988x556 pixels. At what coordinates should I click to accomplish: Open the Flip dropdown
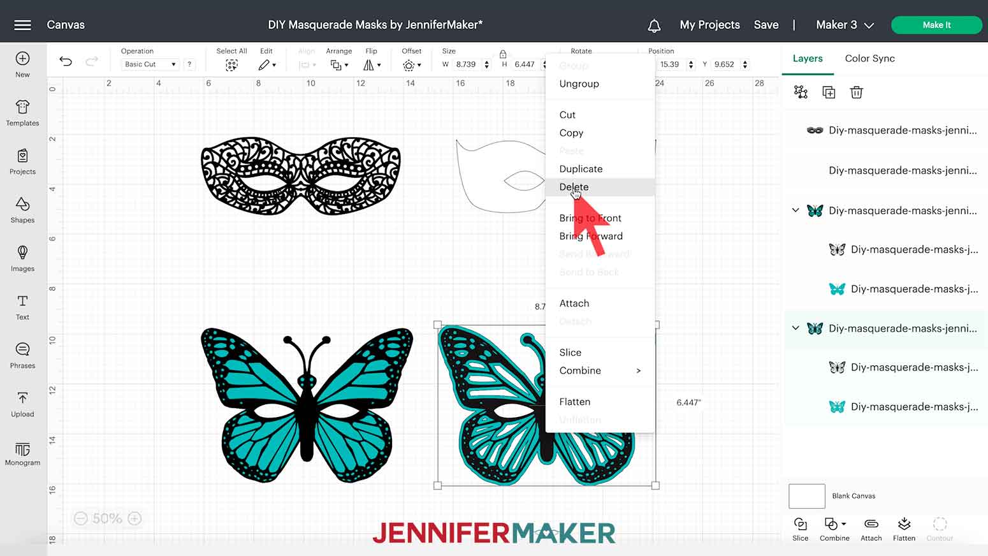point(372,64)
